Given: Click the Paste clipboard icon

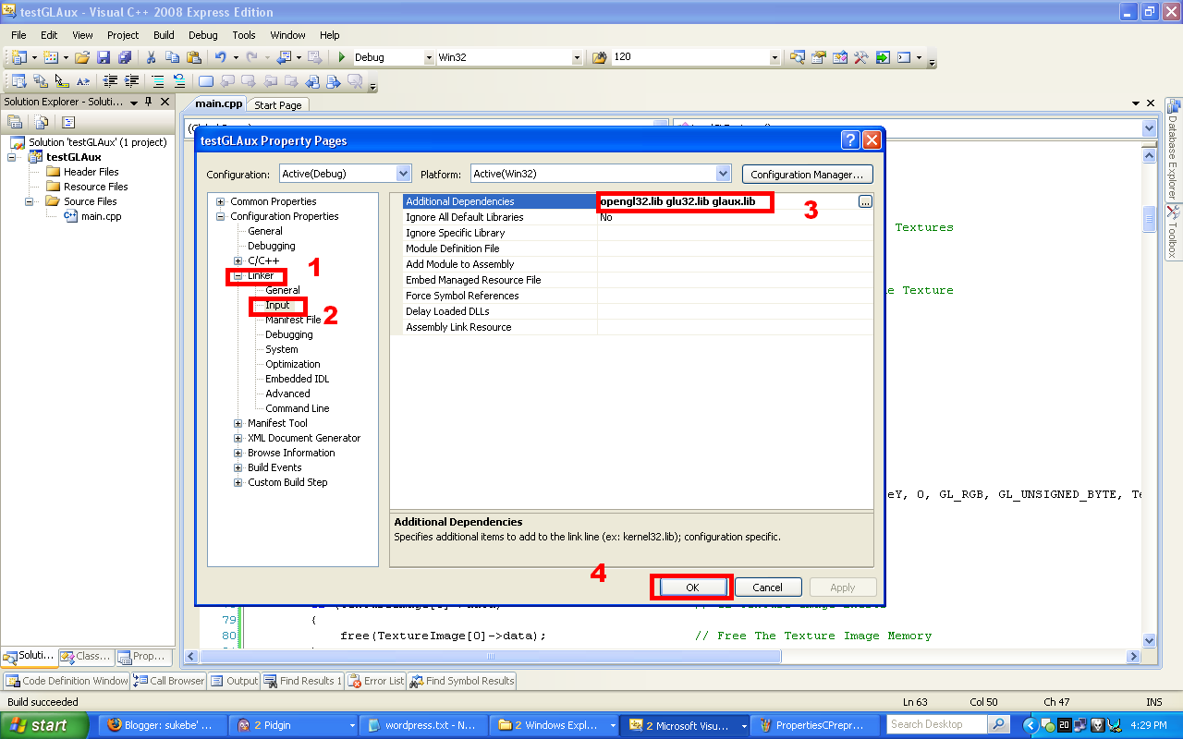Looking at the screenshot, I should pos(194,57).
